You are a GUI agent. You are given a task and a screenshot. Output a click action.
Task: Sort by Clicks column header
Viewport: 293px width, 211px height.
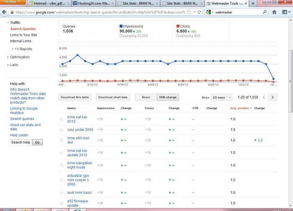149,108
